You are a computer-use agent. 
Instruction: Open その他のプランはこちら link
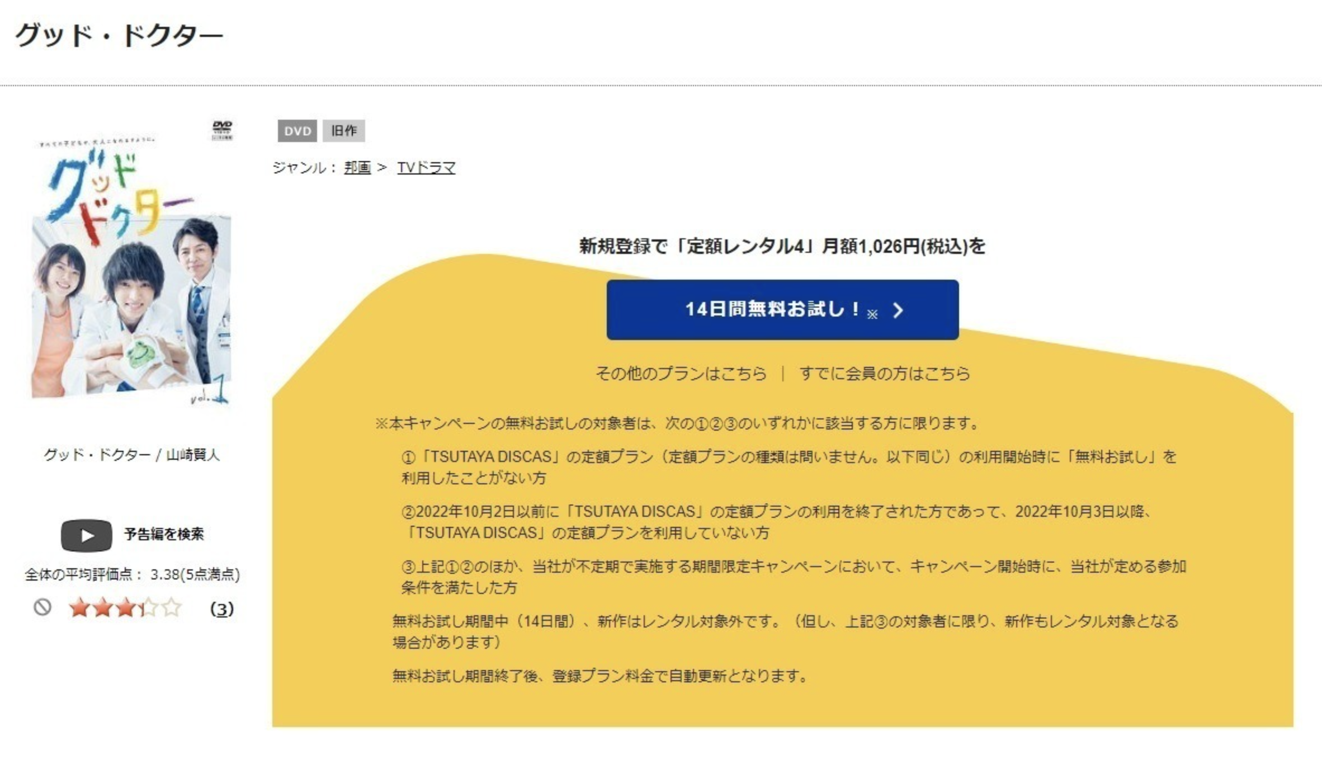point(681,373)
